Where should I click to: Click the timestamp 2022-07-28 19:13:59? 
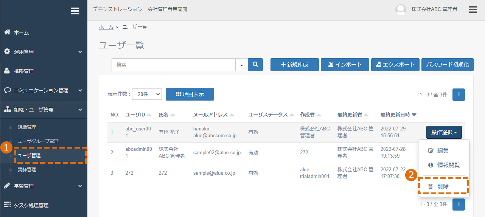click(x=393, y=152)
